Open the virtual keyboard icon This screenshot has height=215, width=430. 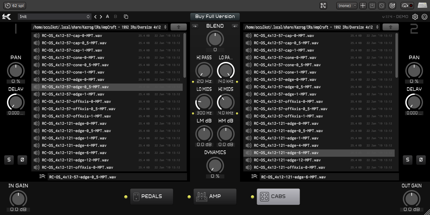[422, 6]
